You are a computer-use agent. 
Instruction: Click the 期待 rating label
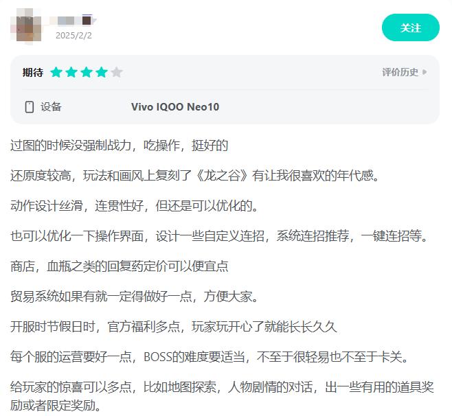pos(33,72)
